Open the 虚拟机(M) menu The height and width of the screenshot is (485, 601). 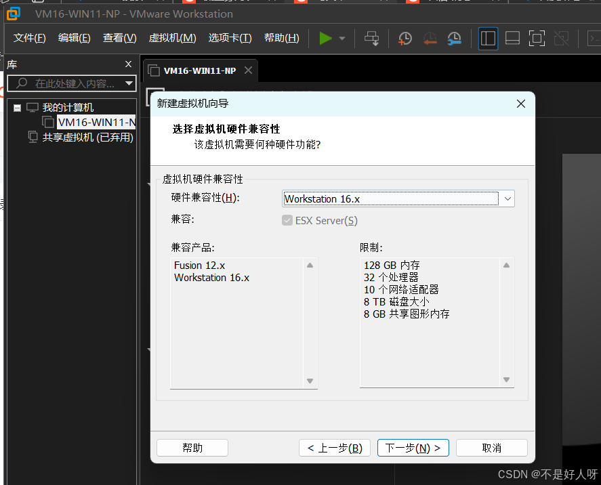[x=173, y=38]
